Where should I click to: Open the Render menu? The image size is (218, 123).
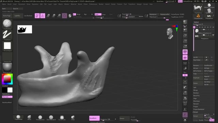tap(101, 4)
